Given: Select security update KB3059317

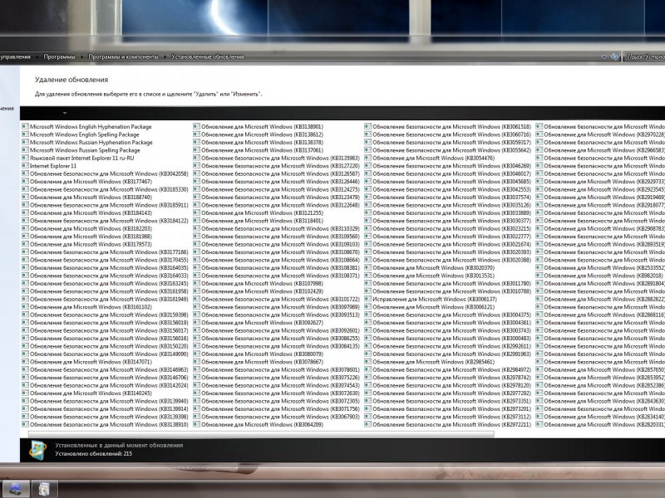Looking at the screenshot, I should pyautogui.click(x=448, y=142).
